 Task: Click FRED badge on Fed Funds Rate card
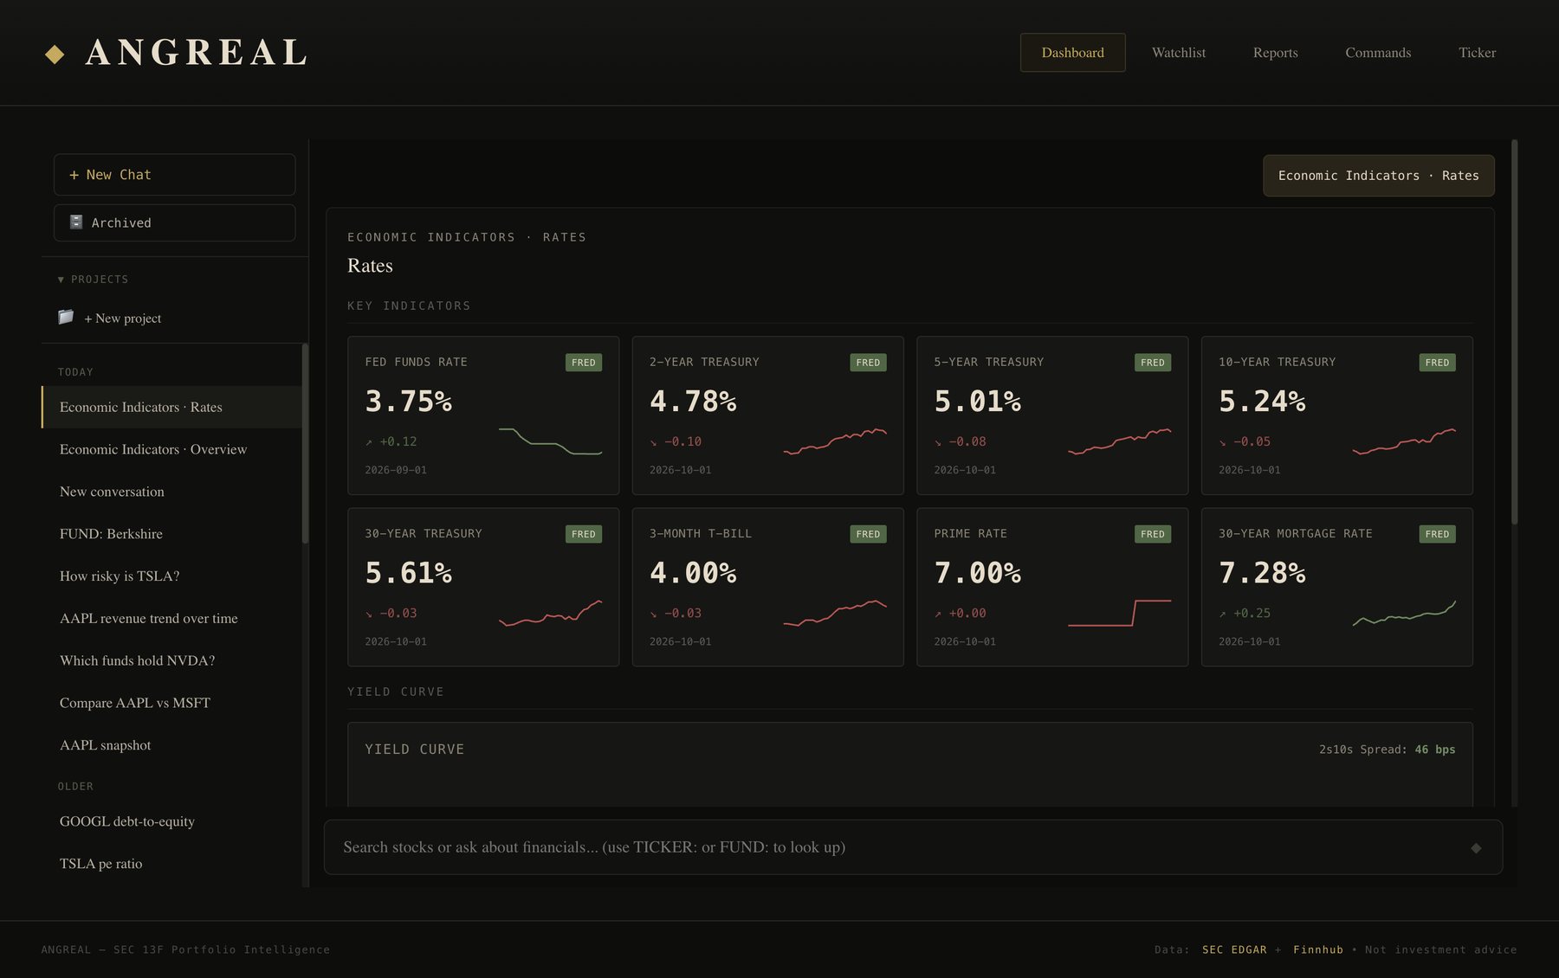(584, 363)
